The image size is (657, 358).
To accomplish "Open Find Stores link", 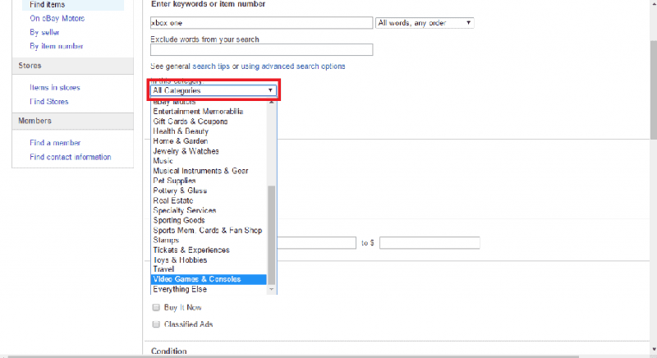I will (49, 101).
